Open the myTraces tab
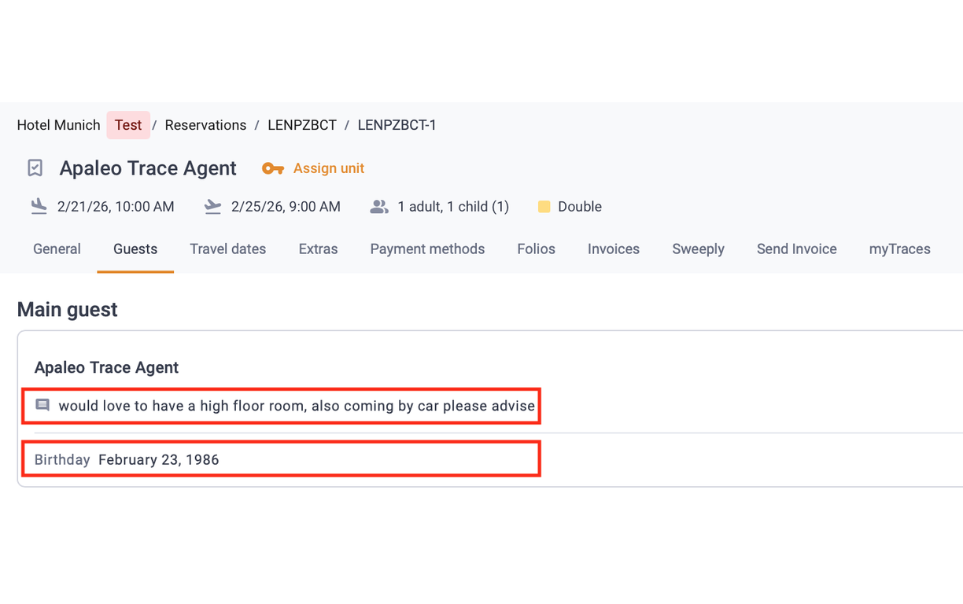 click(x=899, y=249)
